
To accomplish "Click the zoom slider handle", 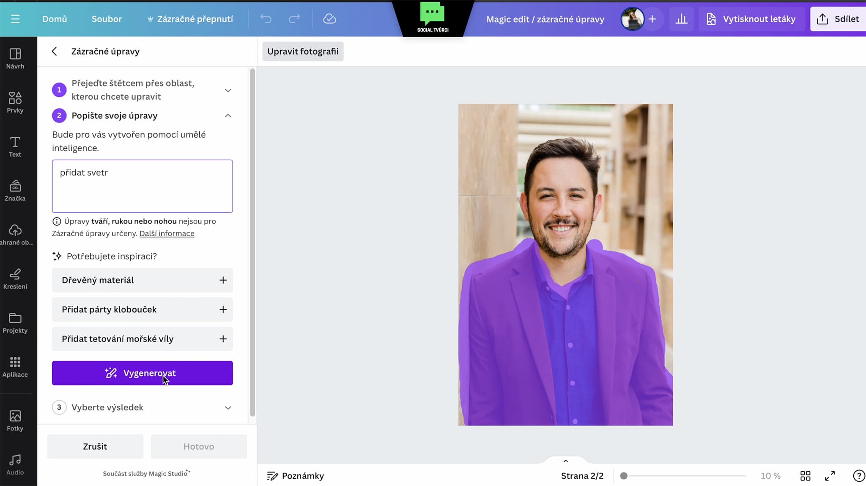I will coord(624,476).
